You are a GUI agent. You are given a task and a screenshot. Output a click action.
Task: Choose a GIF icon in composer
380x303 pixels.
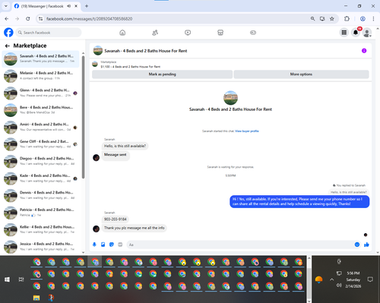tap(120, 245)
